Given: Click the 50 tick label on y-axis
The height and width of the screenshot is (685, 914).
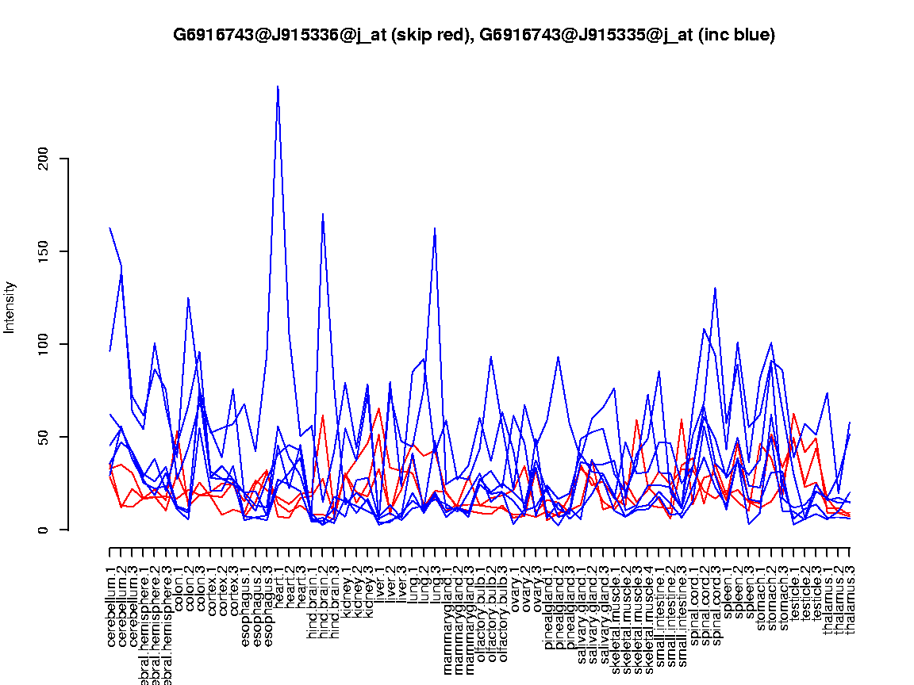Looking at the screenshot, I should click(44, 437).
